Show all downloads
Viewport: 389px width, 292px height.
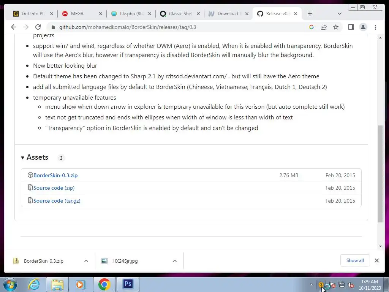pos(355,260)
